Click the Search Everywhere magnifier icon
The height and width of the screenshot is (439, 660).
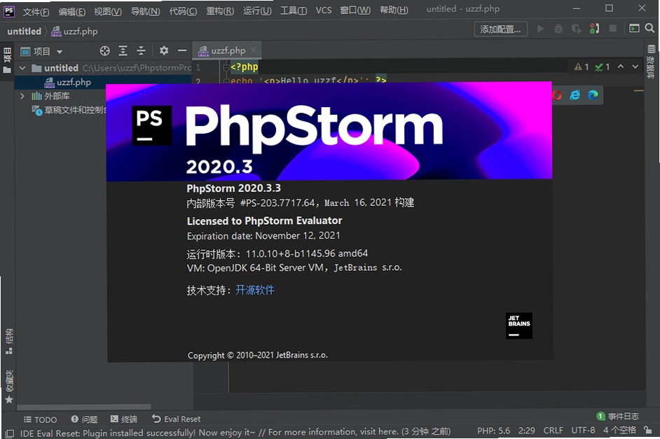[649, 28]
